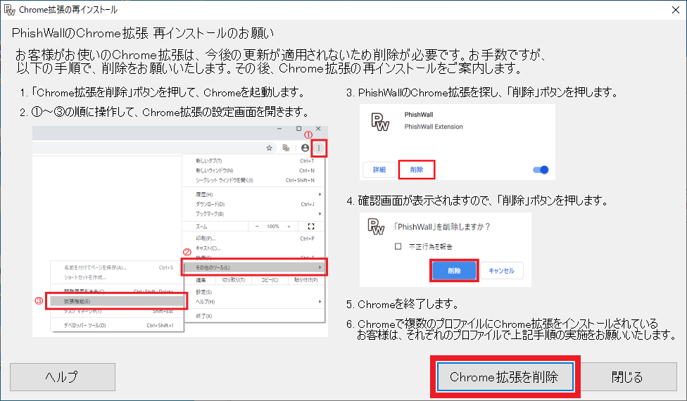Click the maximize icon of the illustrated Chrome window

point(299,129)
